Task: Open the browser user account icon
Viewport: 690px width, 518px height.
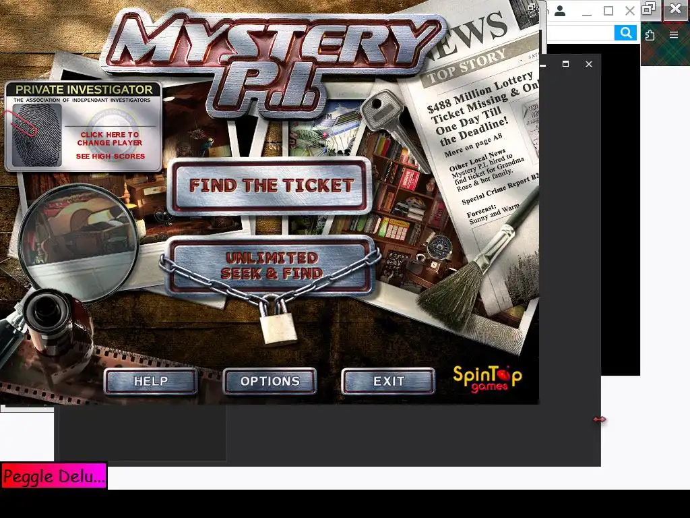Action: tap(560, 11)
